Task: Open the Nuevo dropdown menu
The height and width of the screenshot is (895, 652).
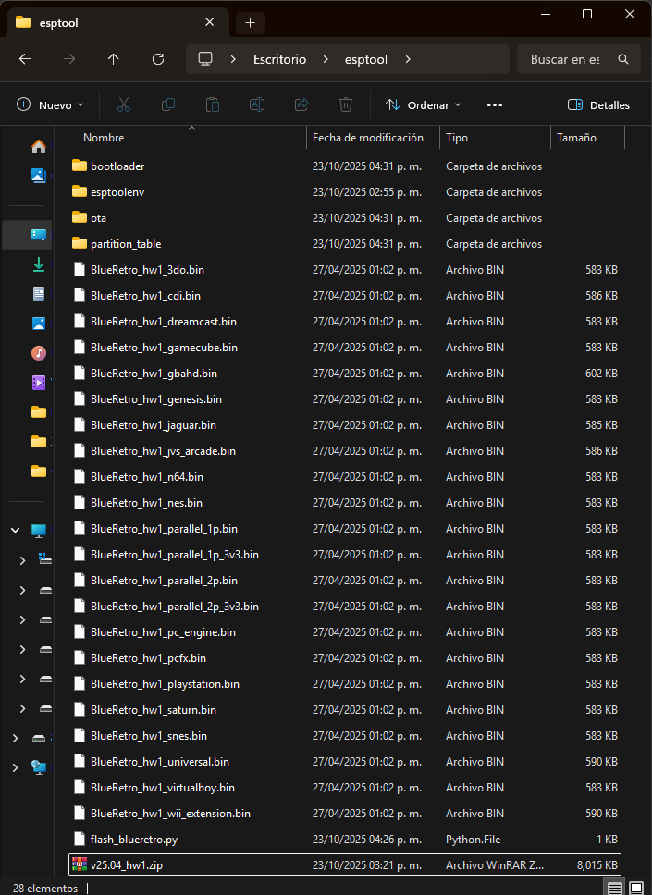Action: click(50, 105)
